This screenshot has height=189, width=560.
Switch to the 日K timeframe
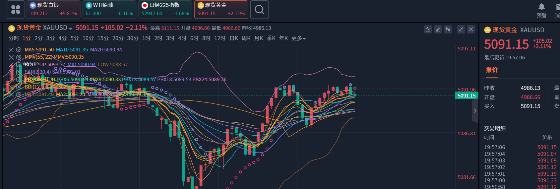(x=234, y=38)
